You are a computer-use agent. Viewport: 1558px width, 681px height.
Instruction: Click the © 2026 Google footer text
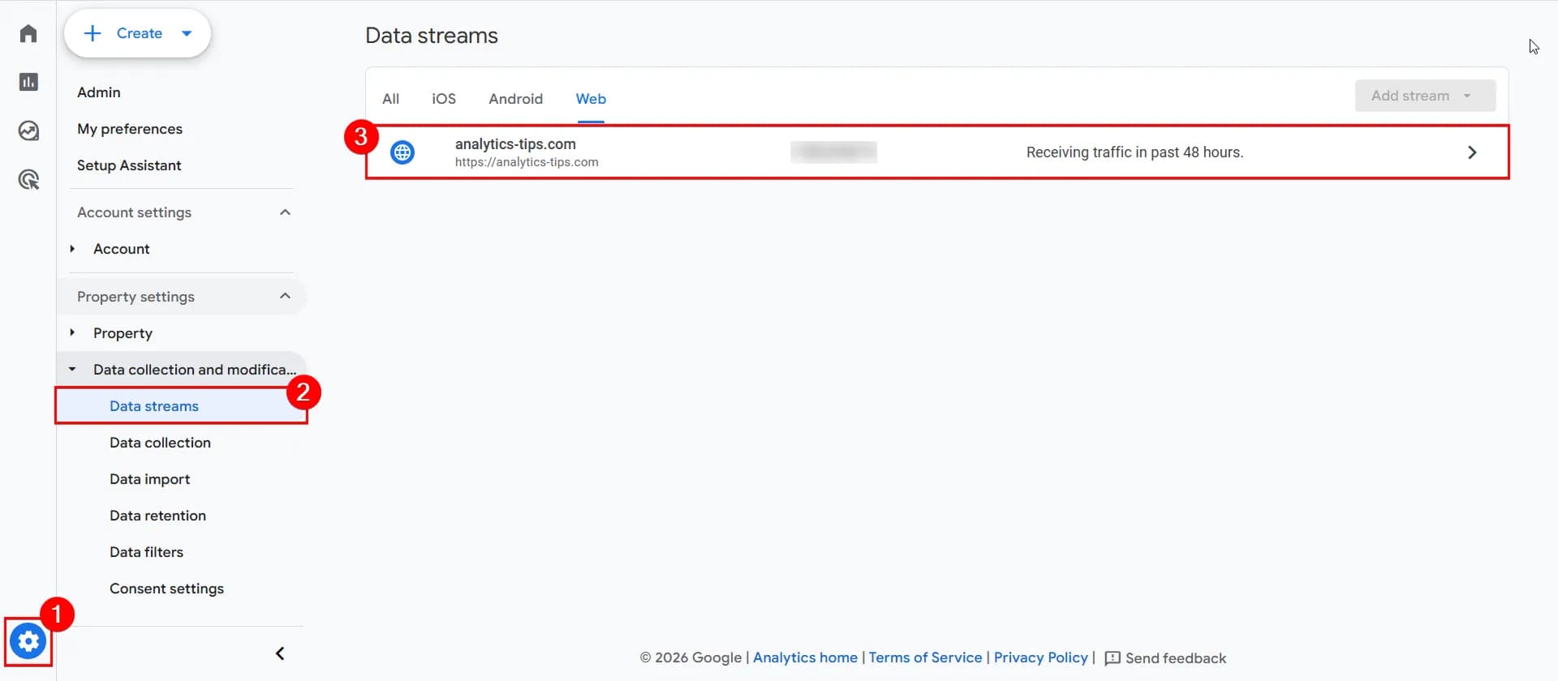coord(691,657)
